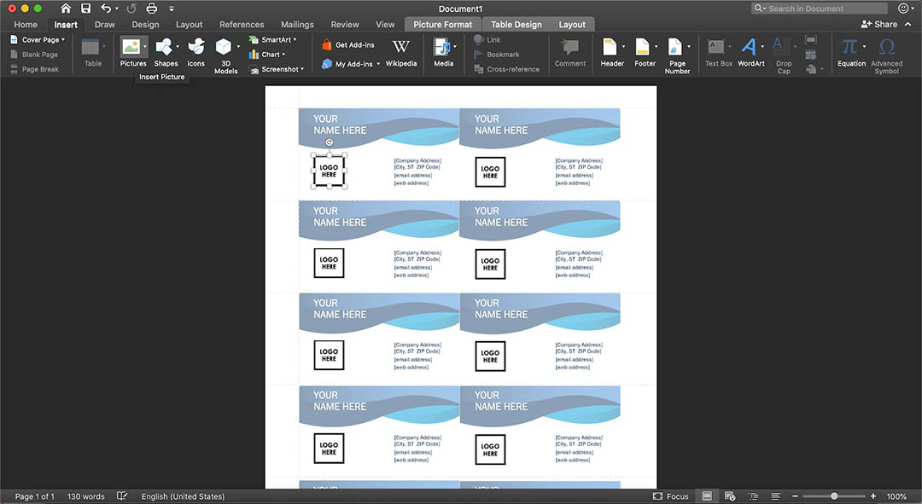Collapse the ribbon with the chevron
The image size is (922, 504).
click(x=907, y=24)
